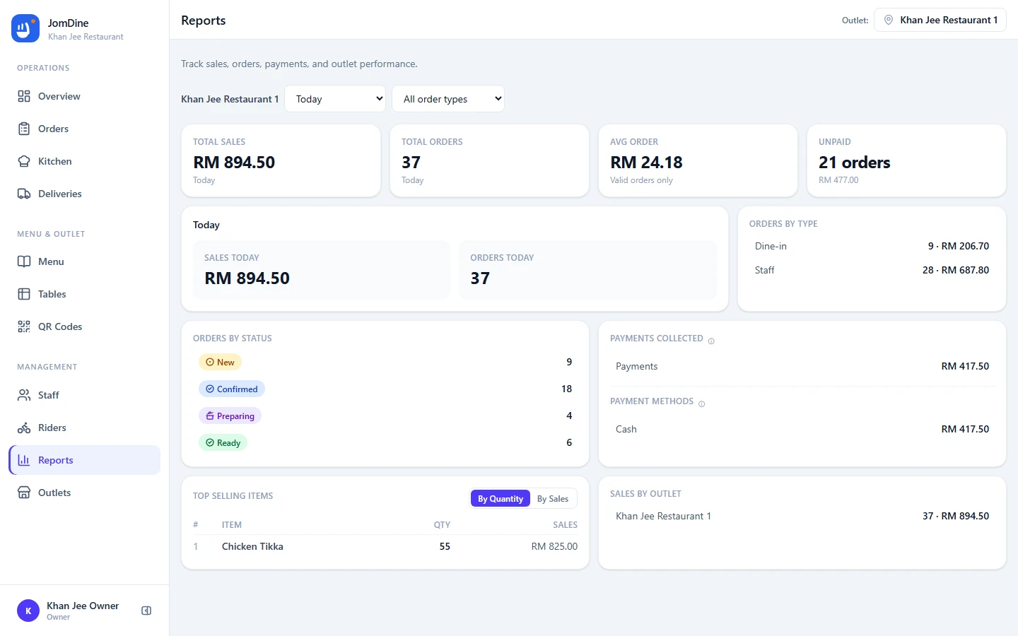Open the Today date range dropdown
This screenshot has width=1018, height=636.
(335, 99)
